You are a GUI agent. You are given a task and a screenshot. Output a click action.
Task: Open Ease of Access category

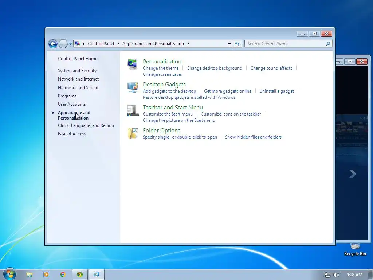(x=72, y=134)
